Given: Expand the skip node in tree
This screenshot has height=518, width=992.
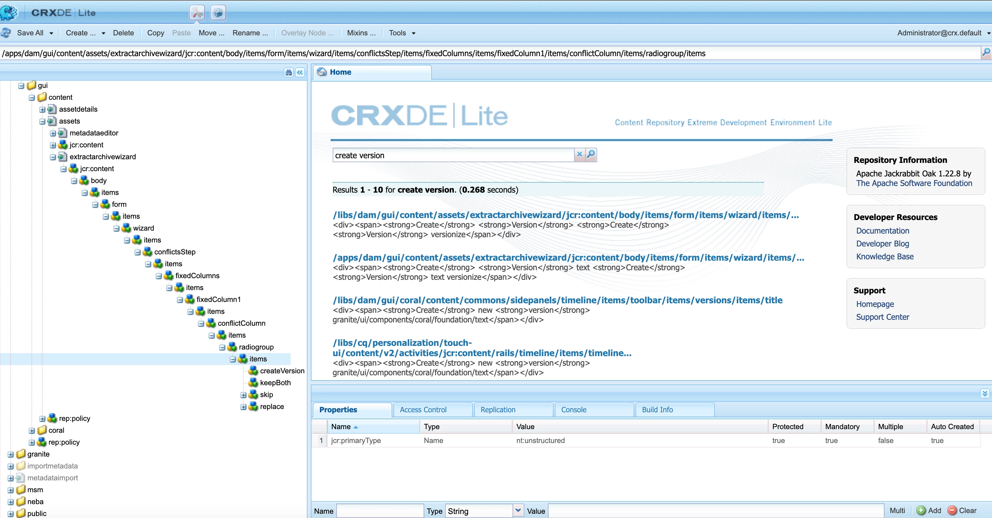Looking at the screenshot, I should [x=243, y=395].
